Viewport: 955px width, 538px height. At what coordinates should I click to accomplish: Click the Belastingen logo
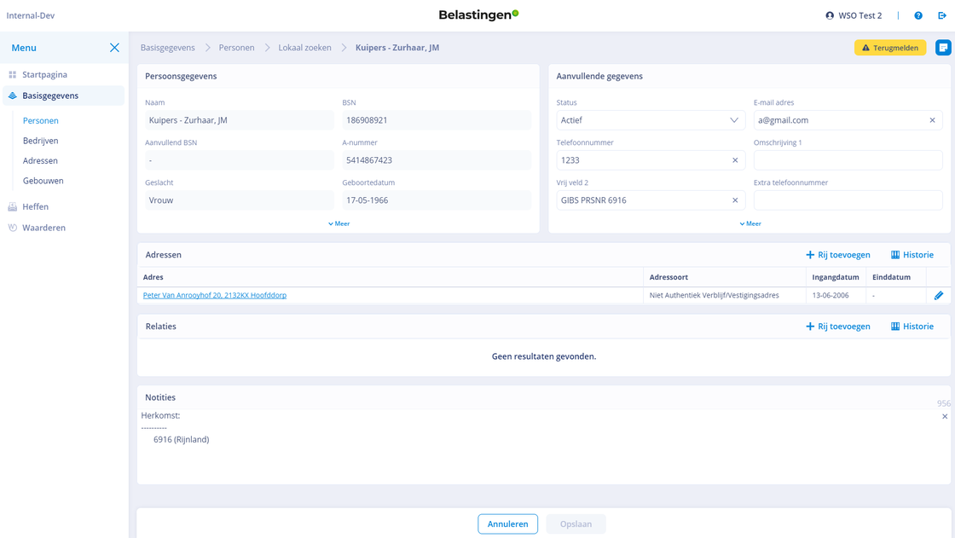[478, 15]
